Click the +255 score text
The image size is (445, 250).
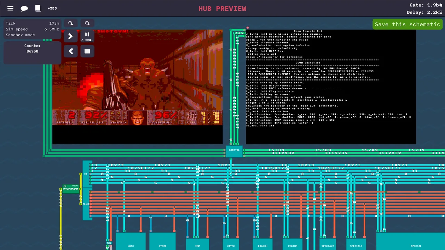(52, 8)
